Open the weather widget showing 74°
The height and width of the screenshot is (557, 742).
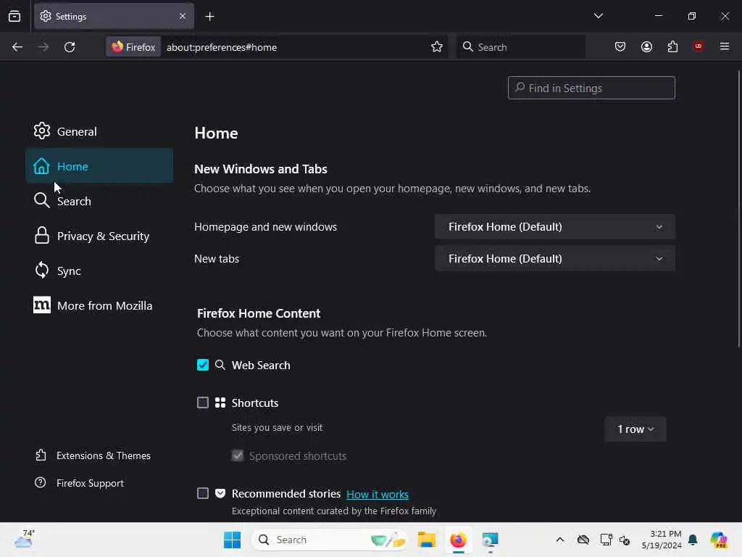(x=24, y=539)
